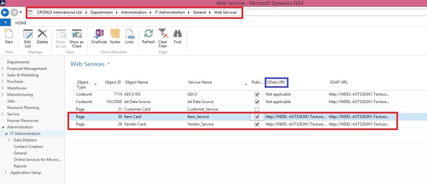
Task: Click the forward navigation arrow
Action: click(x=14, y=12)
